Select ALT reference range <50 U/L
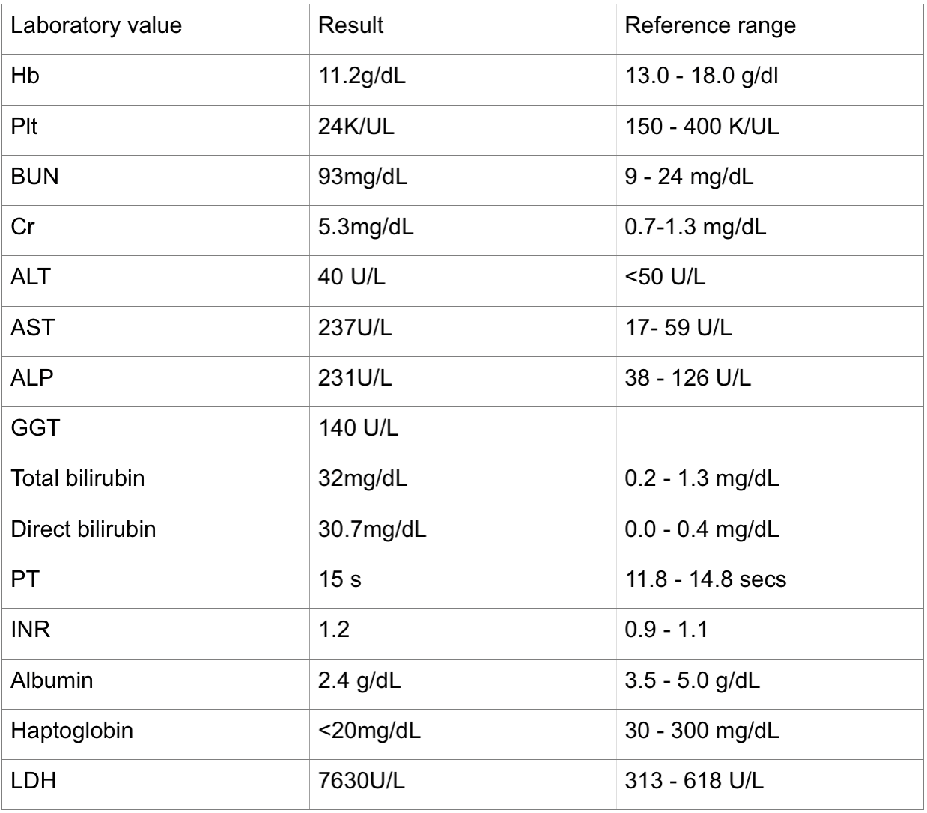This screenshot has width=927, height=813. coord(665,278)
